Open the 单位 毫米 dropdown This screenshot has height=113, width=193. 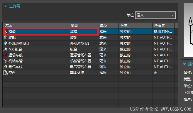(155, 15)
